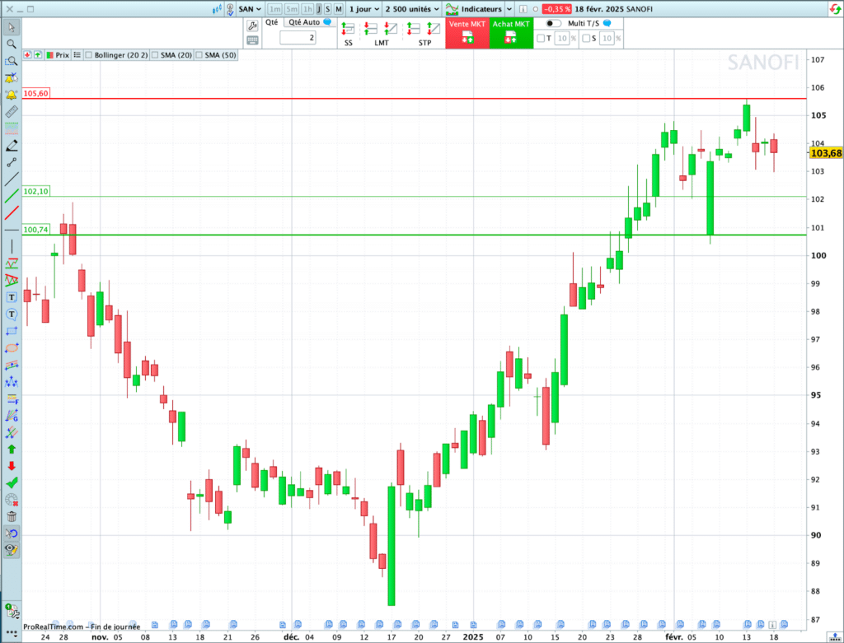Viewport: 844px width, 643px height.
Task: Expand the Indicateurs dropdown arrow
Action: point(509,9)
